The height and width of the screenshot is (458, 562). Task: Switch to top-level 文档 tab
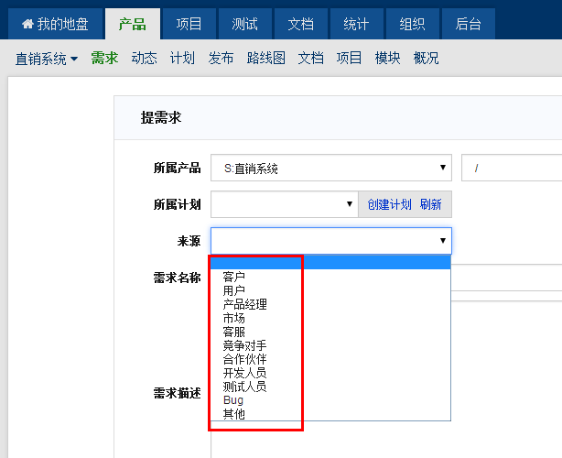(301, 24)
